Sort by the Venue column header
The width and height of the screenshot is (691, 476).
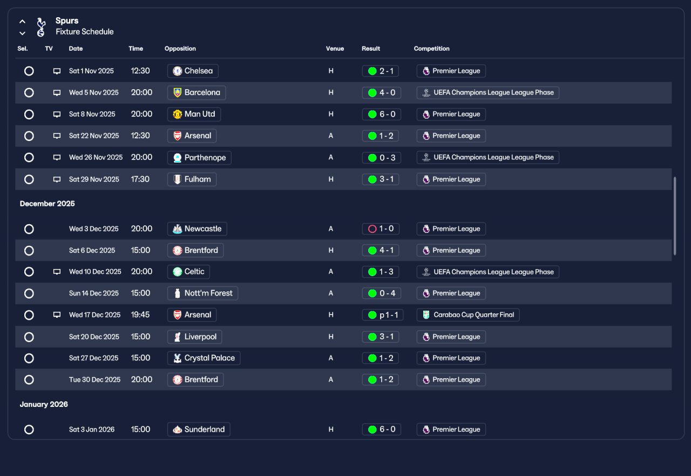pos(335,49)
